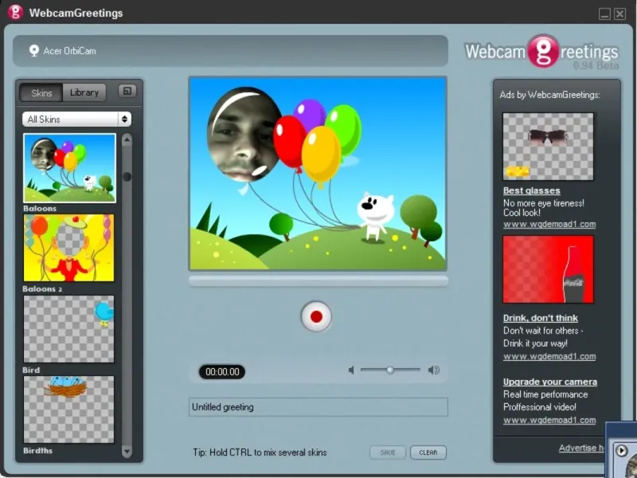Select the Baloons 2 skin thumbnail
The height and width of the screenshot is (478, 637).
[68, 248]
